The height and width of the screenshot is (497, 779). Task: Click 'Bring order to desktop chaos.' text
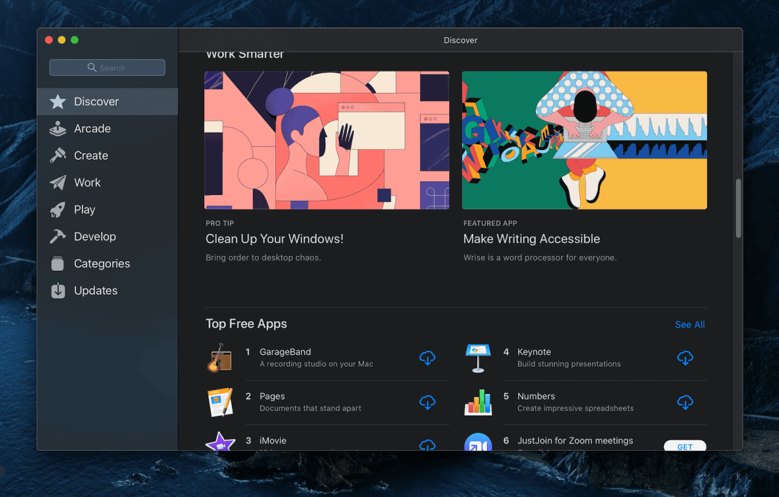click(x=263, y=257)
